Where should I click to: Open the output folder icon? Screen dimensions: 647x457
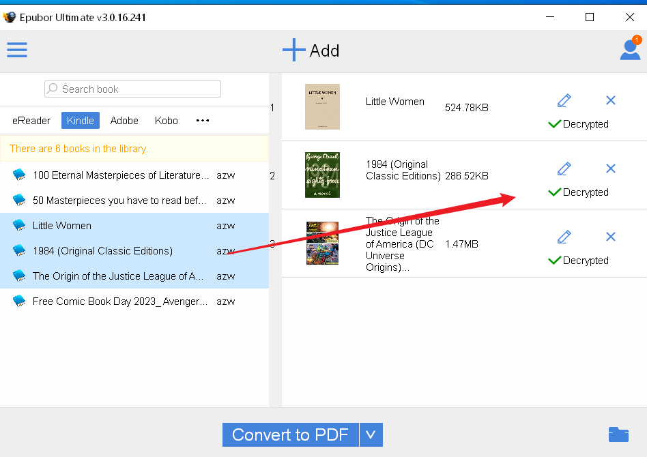[618, 434]
